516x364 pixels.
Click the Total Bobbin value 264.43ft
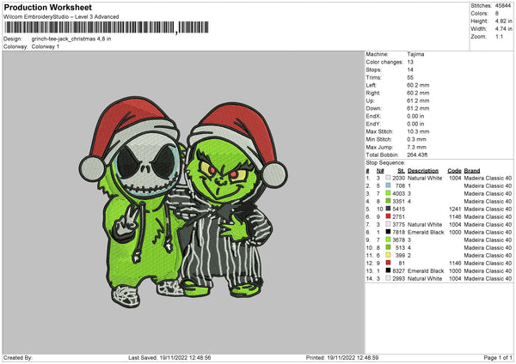[x=417, y=155]
